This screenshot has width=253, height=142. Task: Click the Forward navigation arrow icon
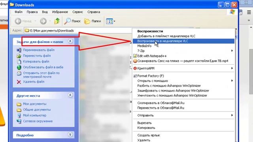(43, 21)
